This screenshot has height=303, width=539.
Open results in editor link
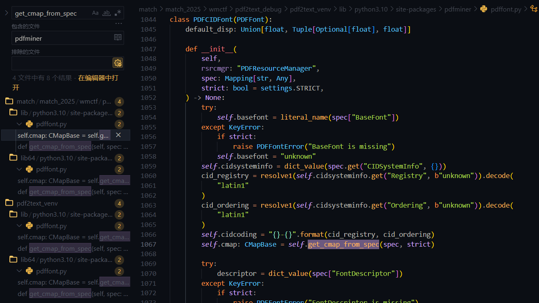coord(98,78)
